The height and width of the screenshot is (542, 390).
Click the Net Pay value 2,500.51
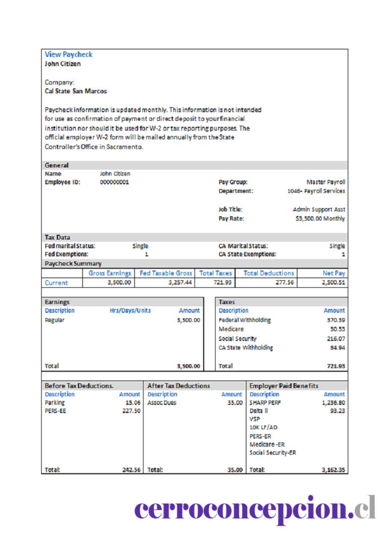(333, 282)
